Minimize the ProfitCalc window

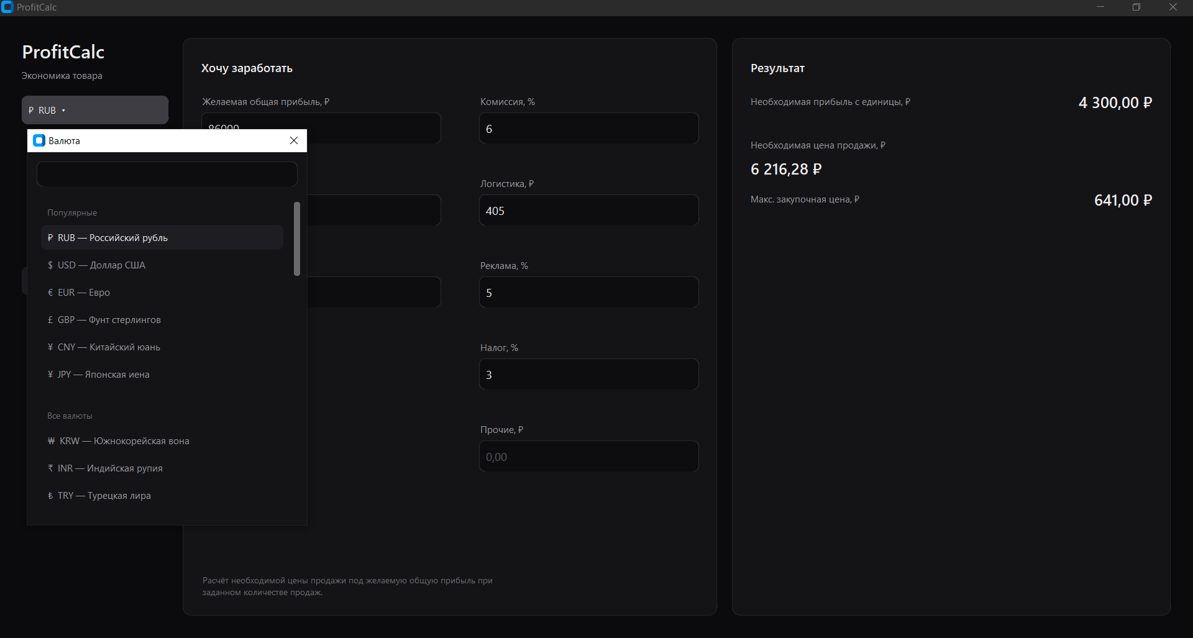point(1100,7)
